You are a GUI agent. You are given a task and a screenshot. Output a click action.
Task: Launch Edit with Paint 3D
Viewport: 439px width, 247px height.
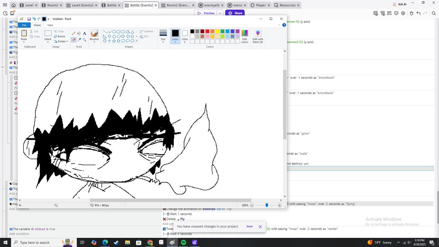(258, 36)
